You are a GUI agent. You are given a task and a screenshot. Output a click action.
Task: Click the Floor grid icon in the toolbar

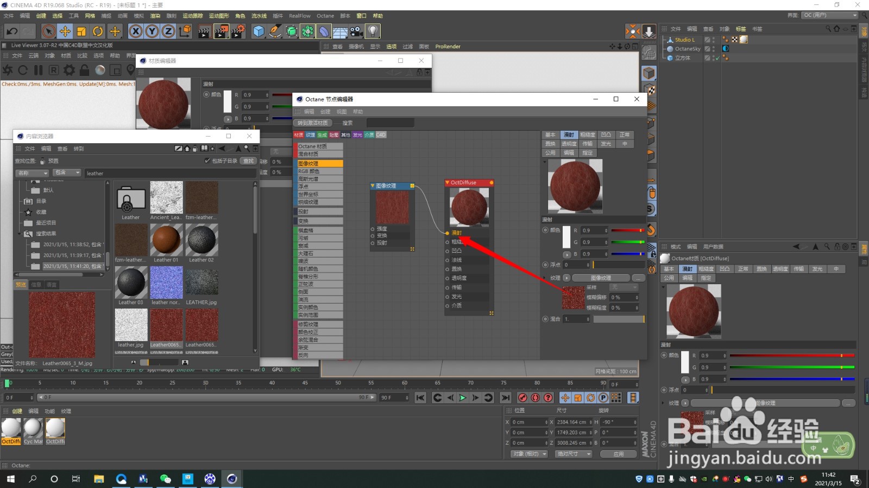pyautogui.click(x=340, y=31)
